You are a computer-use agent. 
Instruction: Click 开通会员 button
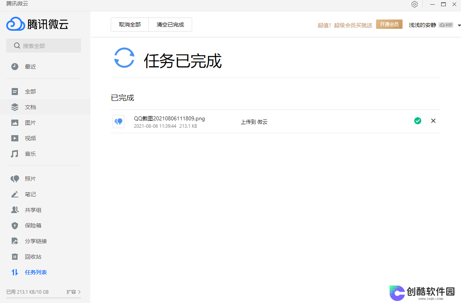(x=389, y=25)
